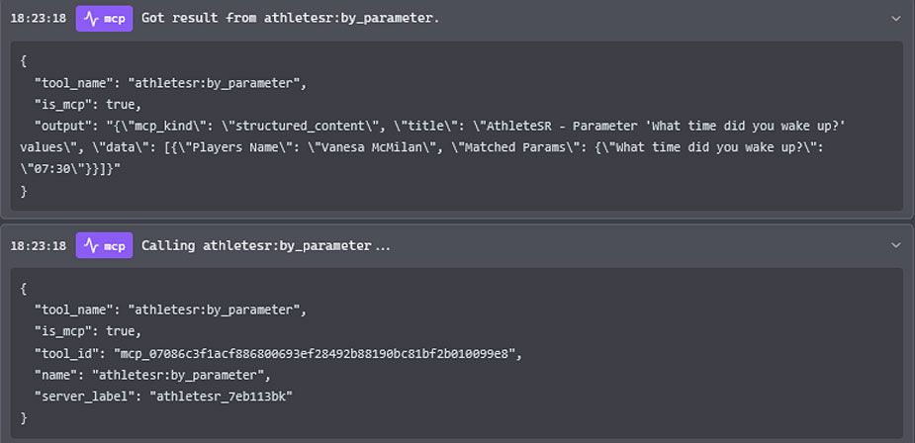Collapse the 'Calling athletesr:by_parameter' entry chevron
The image size is (915, 443).
[x=896, y=245]
